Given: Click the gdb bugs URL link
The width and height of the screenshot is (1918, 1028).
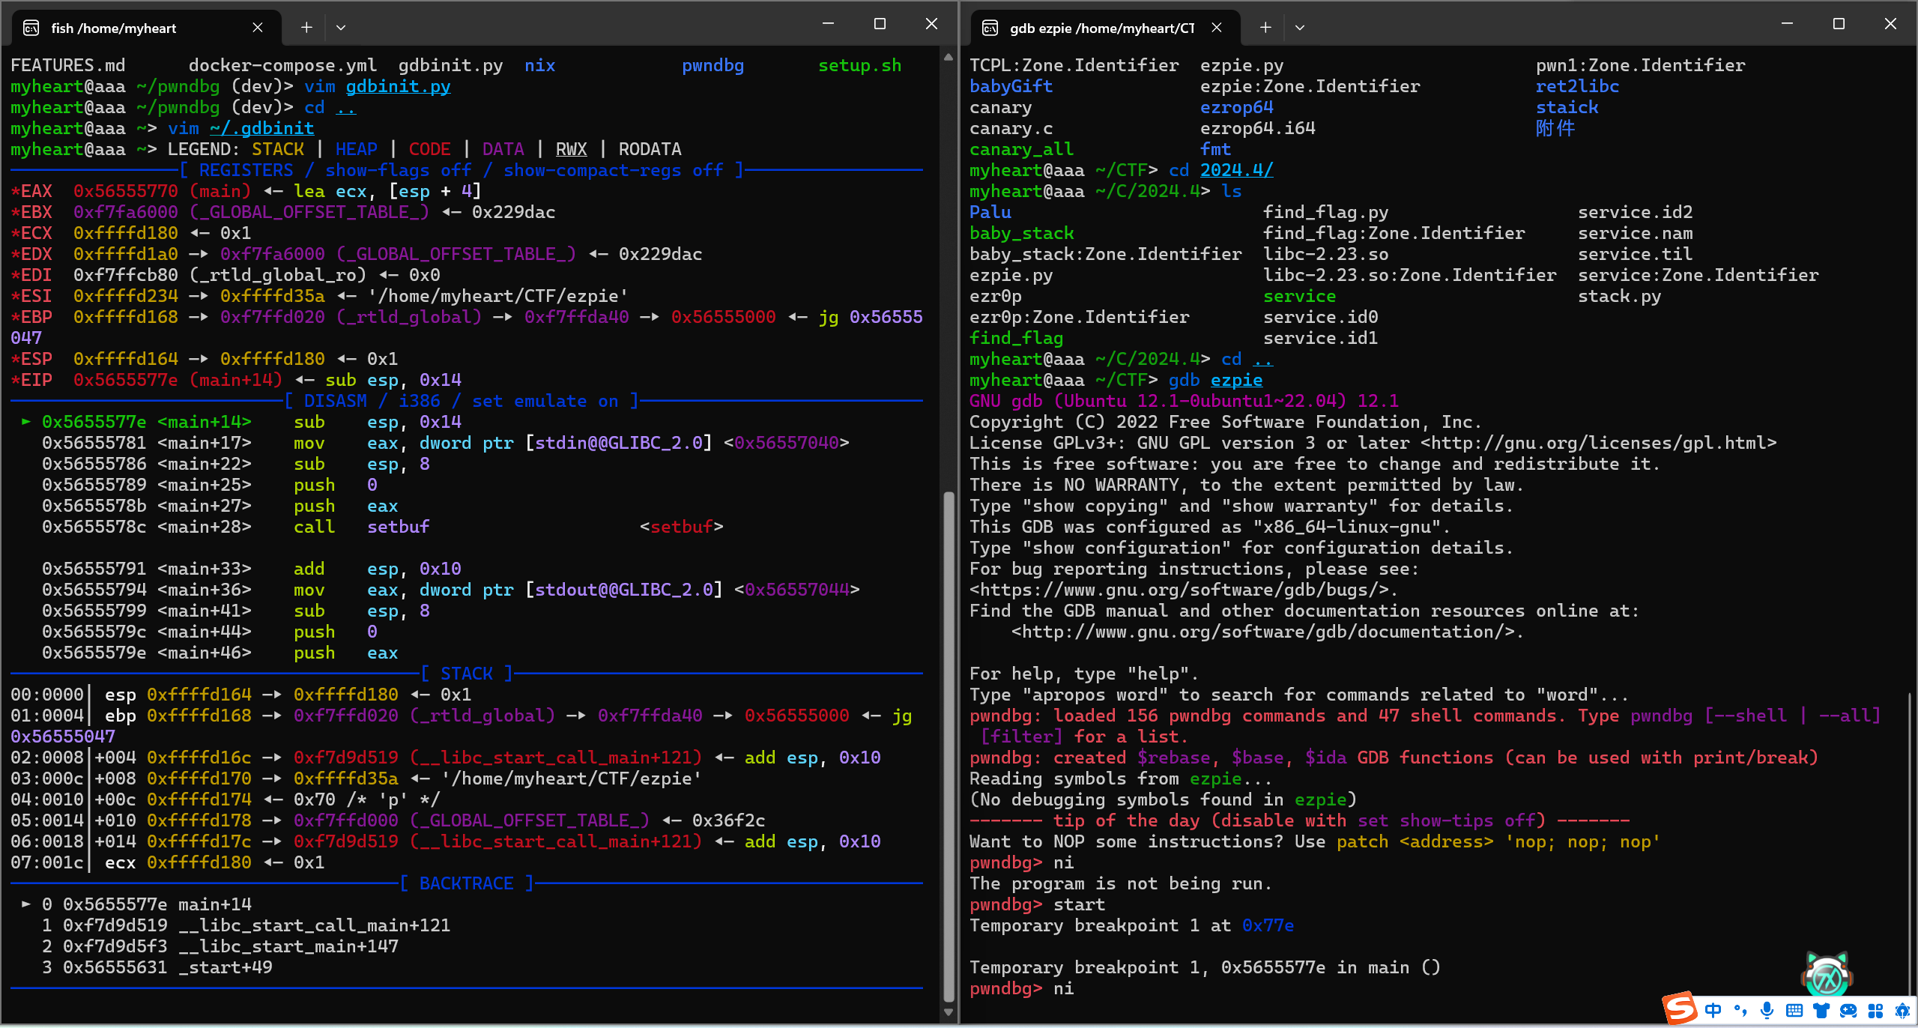Looking at the screenshot, I should (x=1184, y=590).
